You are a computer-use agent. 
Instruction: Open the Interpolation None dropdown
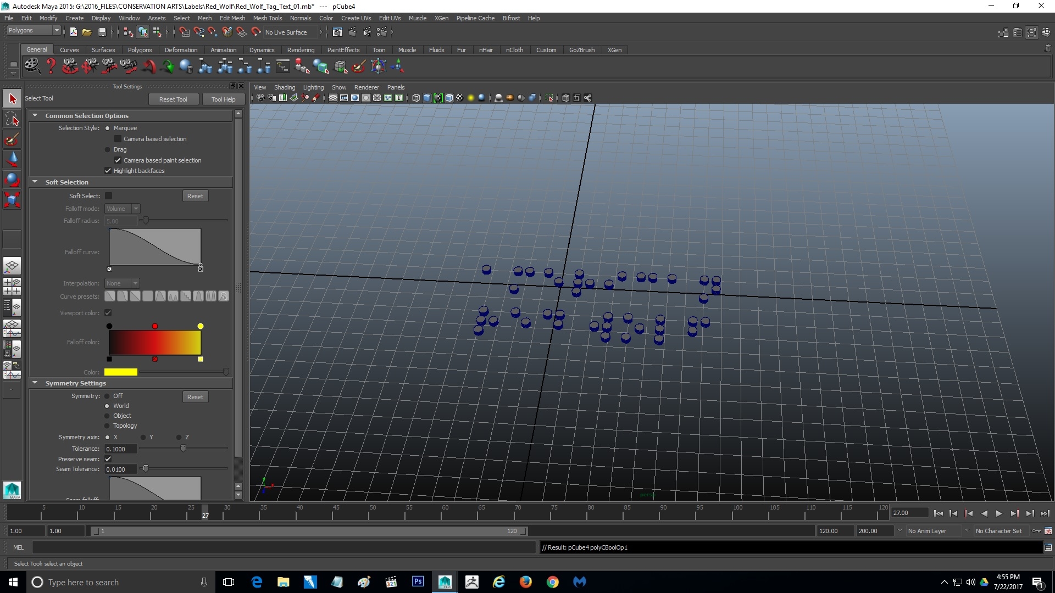pyautogui.click(x=122, y=283)
